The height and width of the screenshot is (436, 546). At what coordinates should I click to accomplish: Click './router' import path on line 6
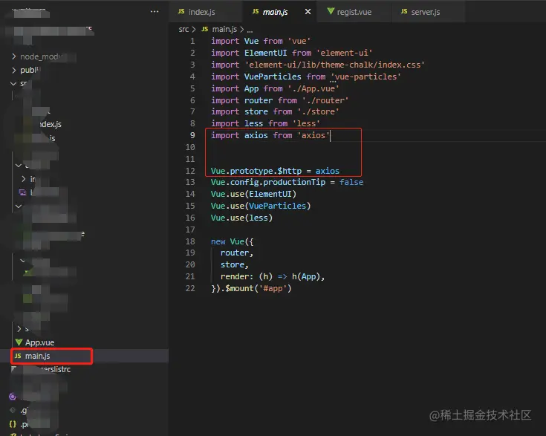point(325,100)
